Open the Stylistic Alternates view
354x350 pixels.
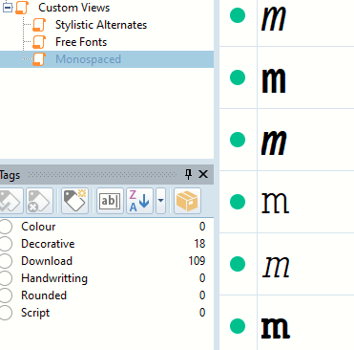[101, 25]
